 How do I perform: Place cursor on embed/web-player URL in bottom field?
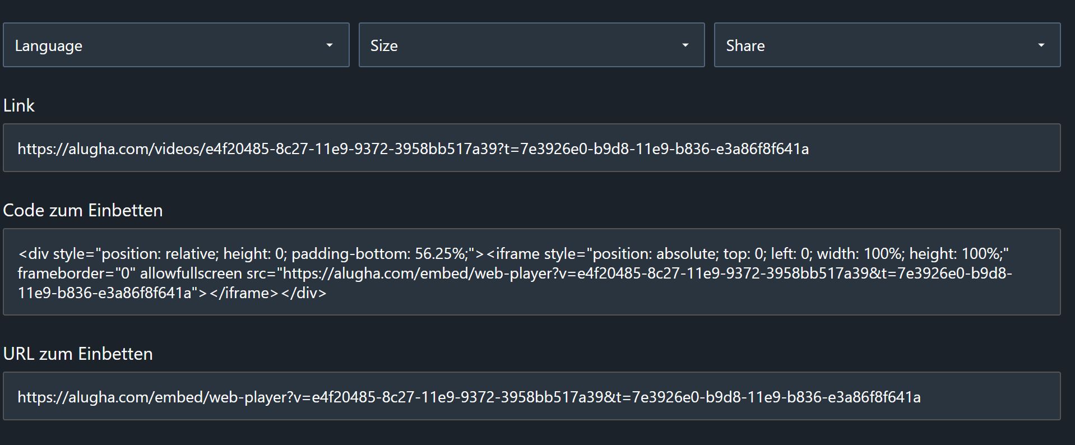(469, 397)
